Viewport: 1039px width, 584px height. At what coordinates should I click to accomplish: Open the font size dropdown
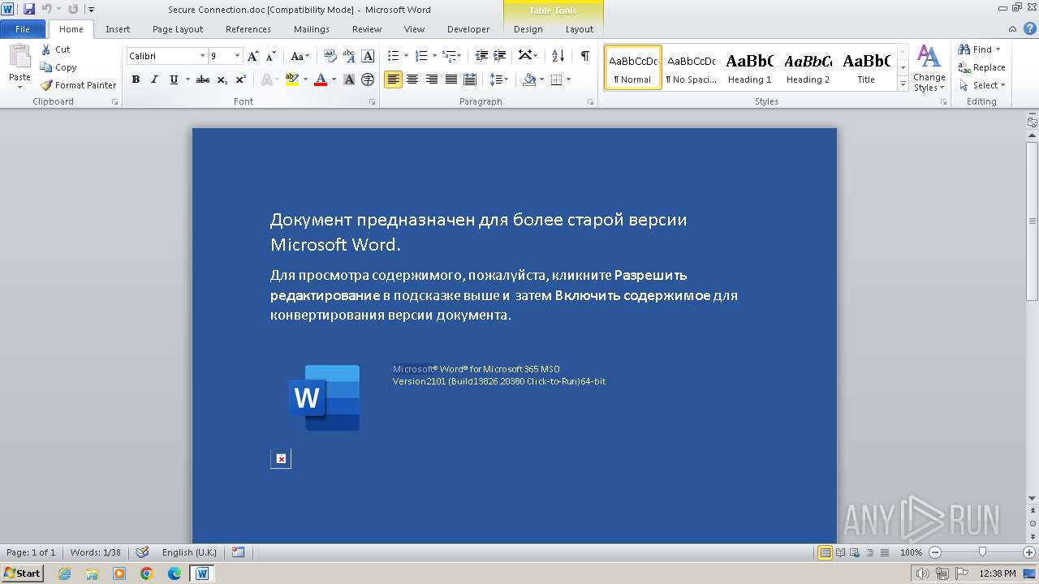(x=237, y=56)
